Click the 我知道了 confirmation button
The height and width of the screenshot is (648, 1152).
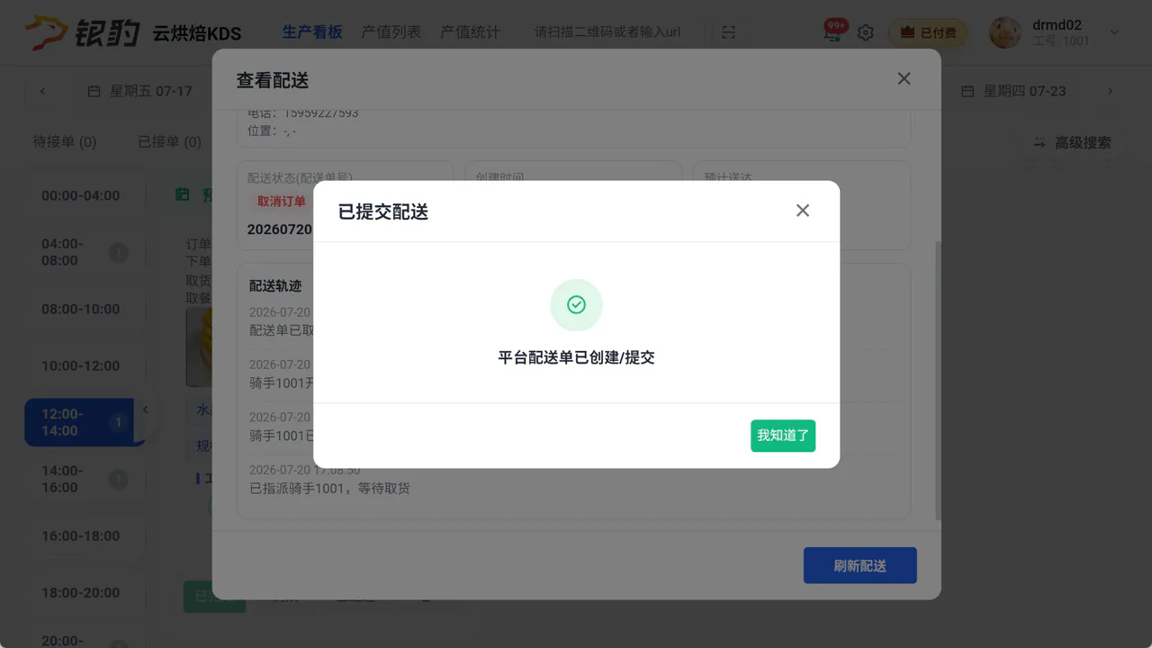tap(783, 436)
